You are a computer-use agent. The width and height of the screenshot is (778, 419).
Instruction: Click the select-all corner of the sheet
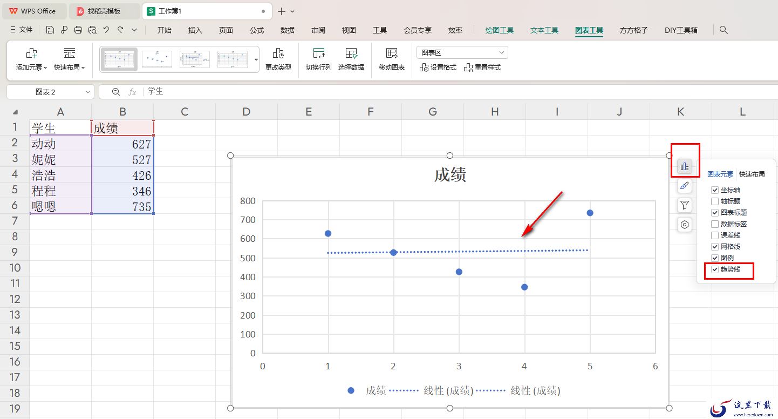tap(15, 112)
